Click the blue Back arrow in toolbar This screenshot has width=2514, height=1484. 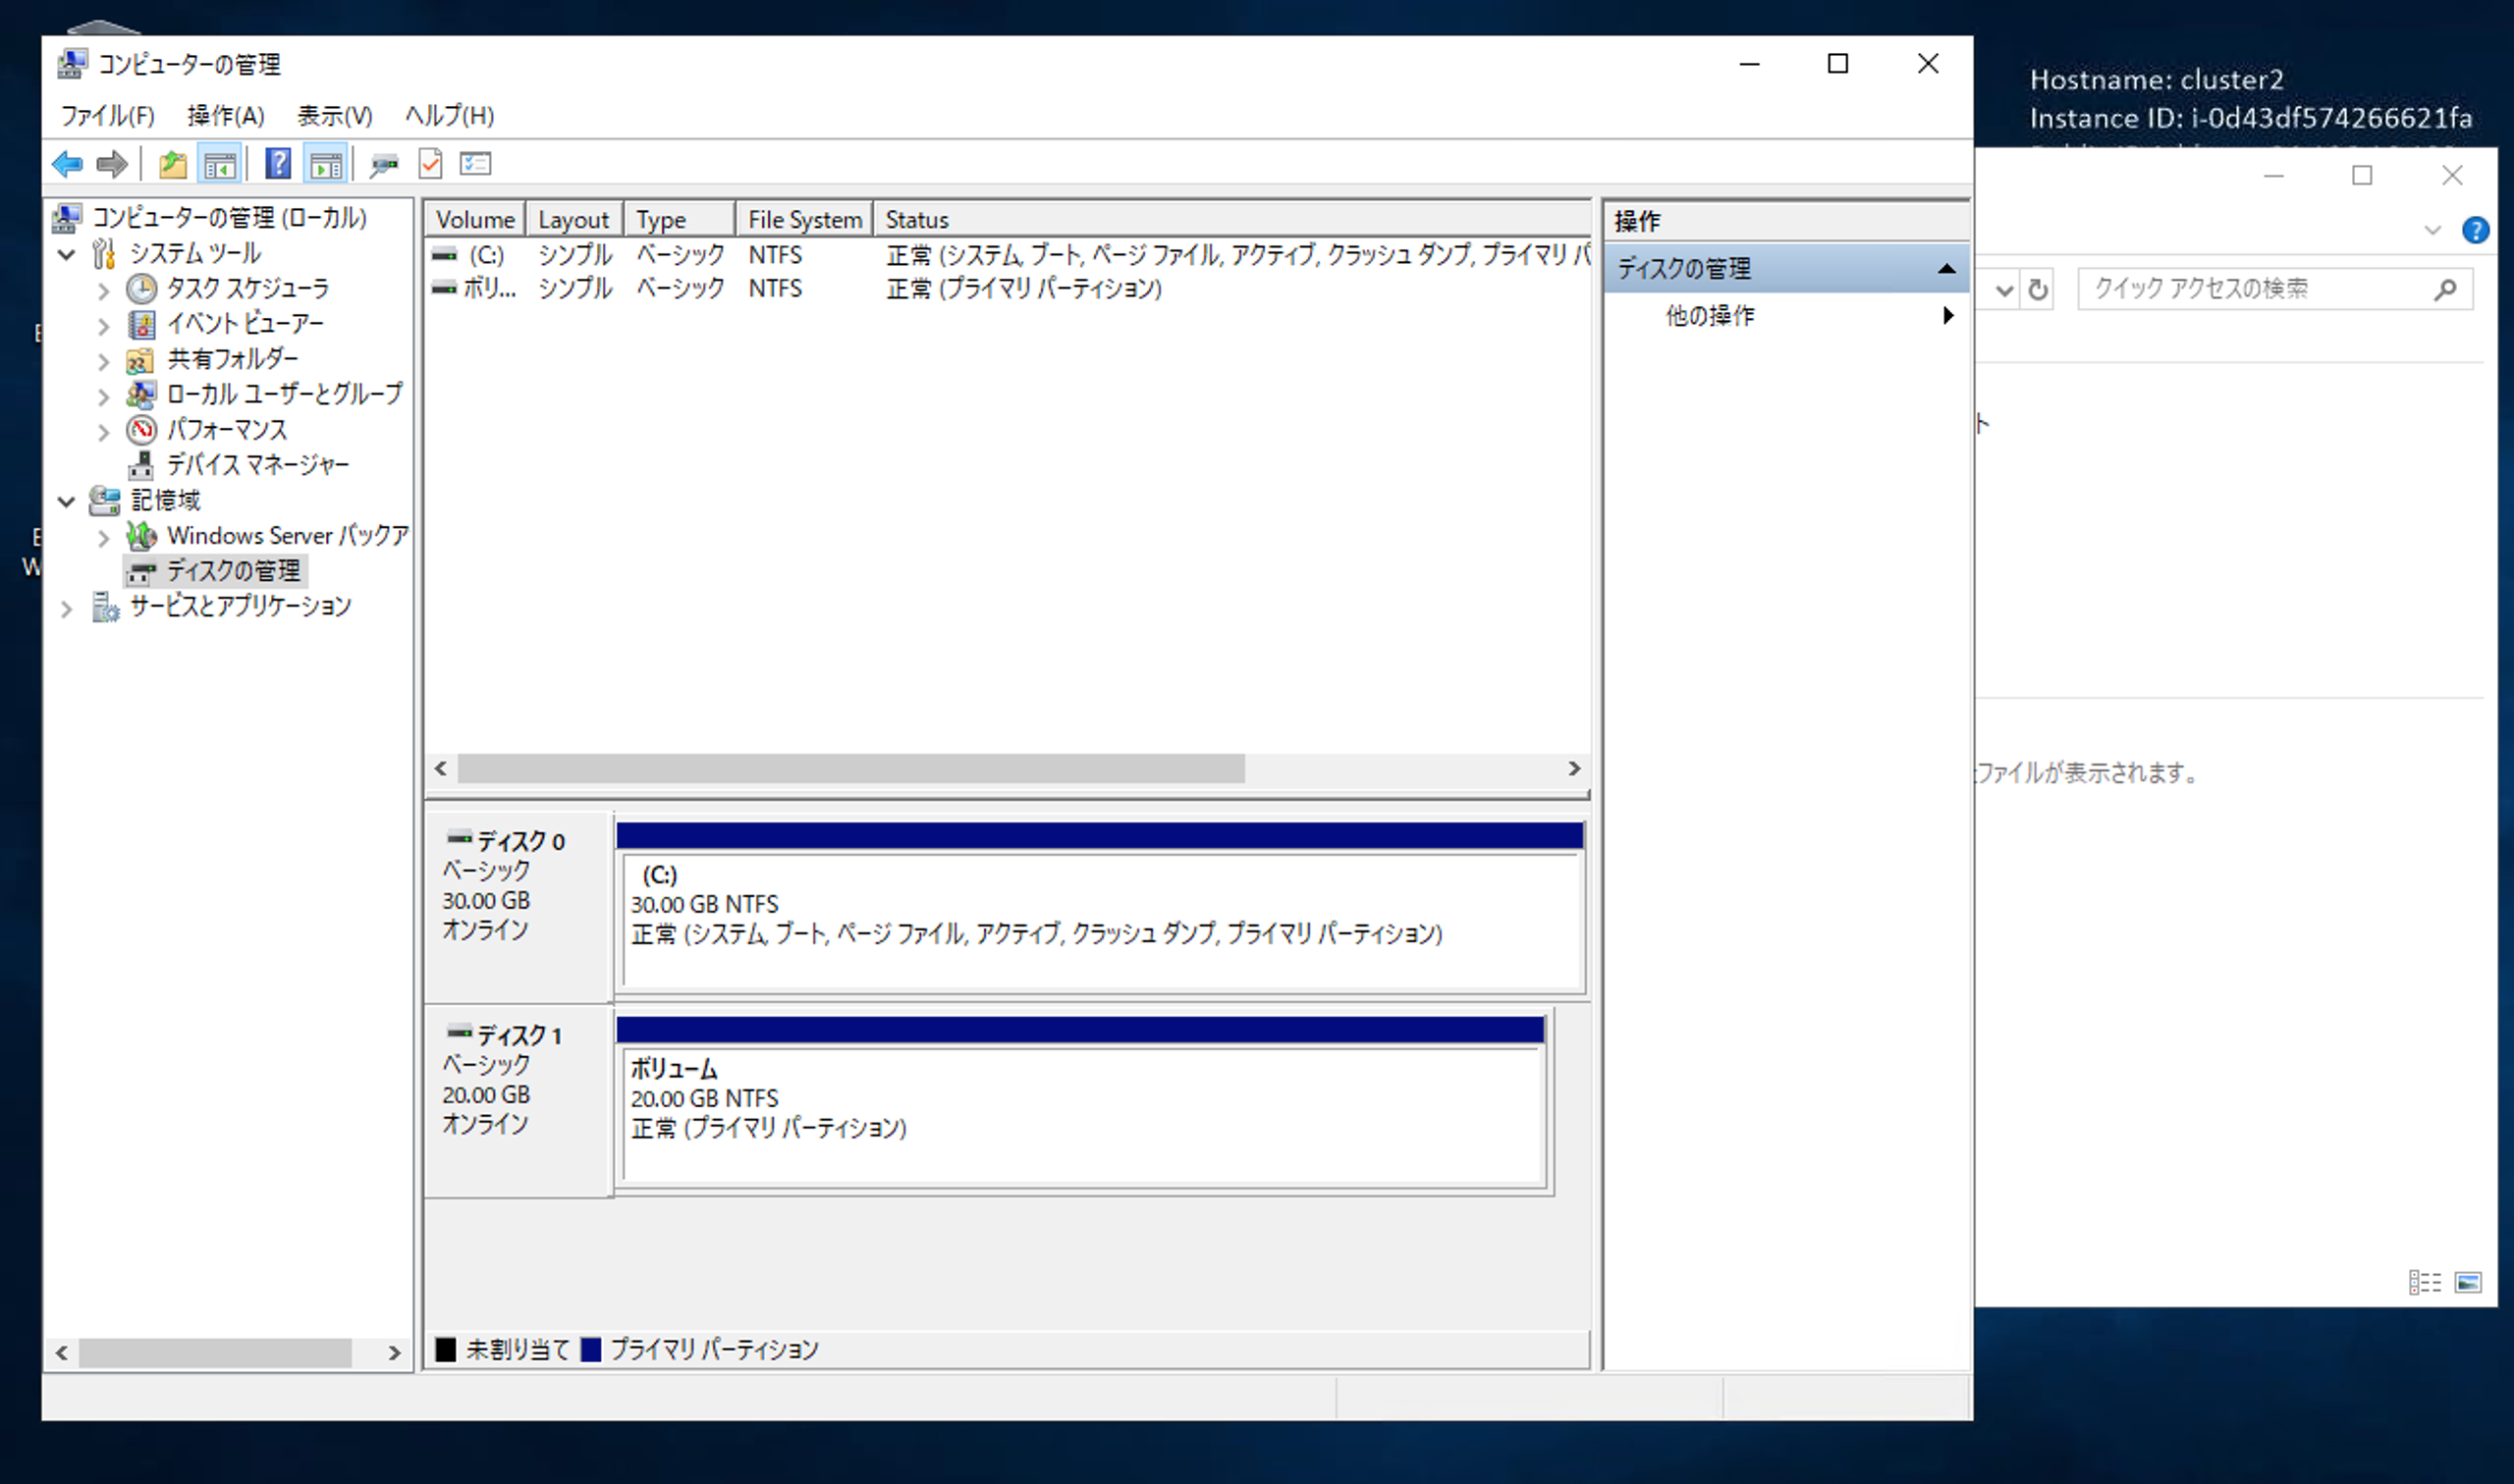(67, 163)
